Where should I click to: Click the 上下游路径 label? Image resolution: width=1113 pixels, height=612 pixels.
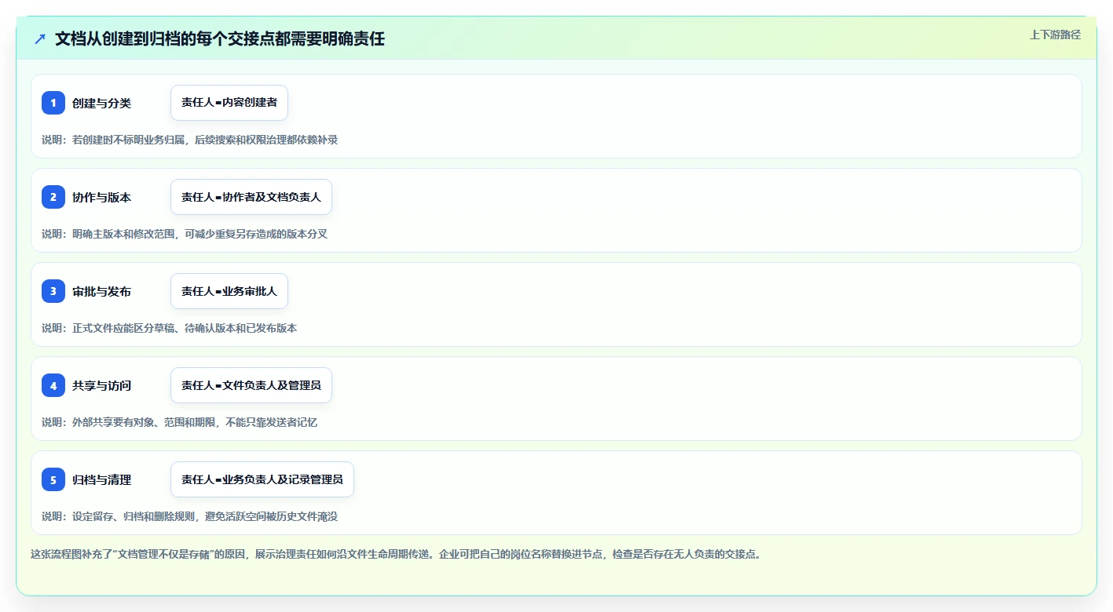(1055, 35)
